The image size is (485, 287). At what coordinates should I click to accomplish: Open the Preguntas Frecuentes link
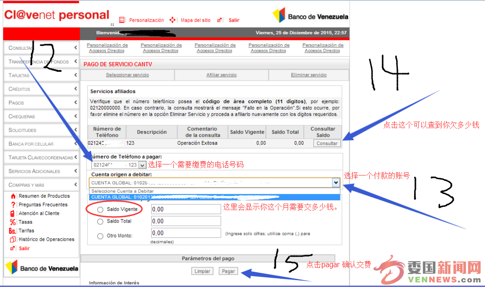pos(43,205)
